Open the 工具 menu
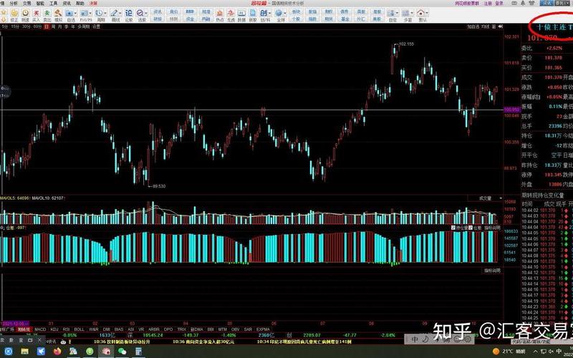Image resolution: width=573 pixels, height=358 pixels. [54, 3]
